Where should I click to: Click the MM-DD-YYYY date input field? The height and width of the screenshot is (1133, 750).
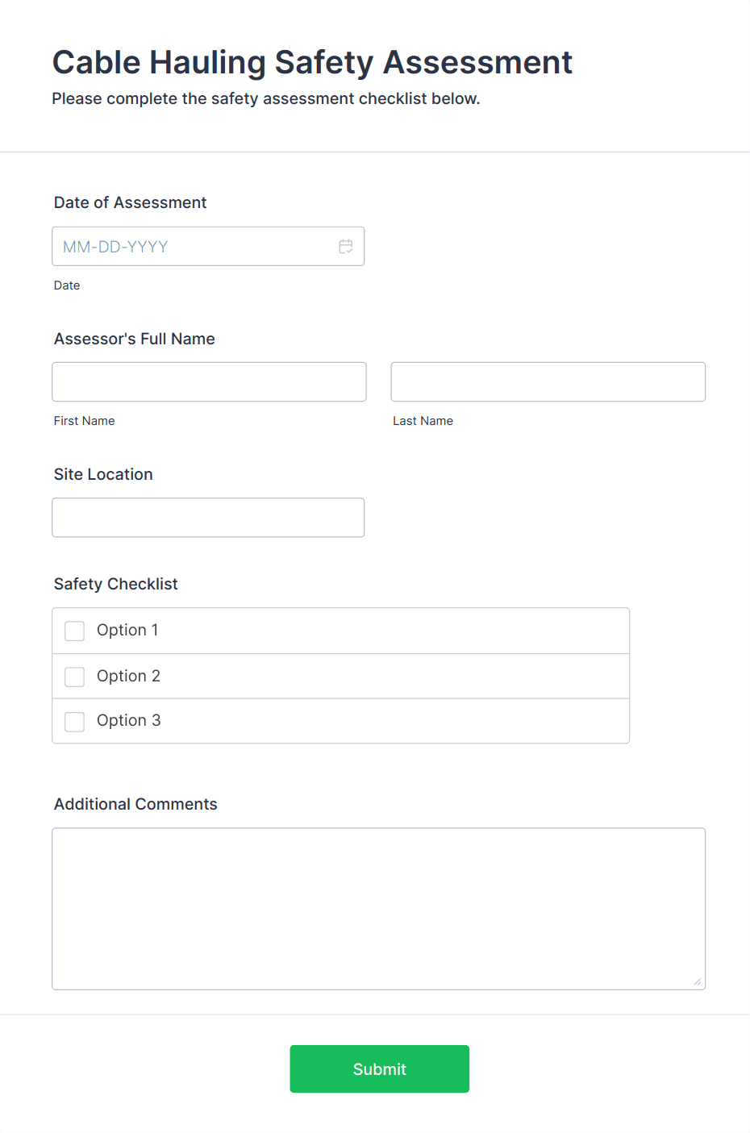pos(194,247)
